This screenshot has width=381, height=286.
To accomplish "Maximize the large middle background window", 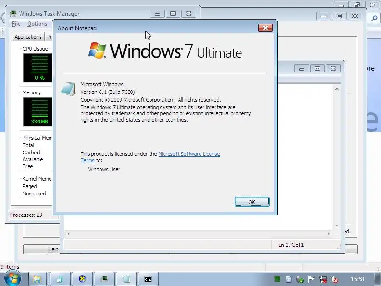I will point(339,16).
